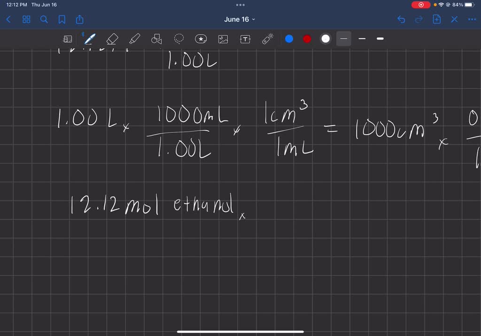This screenshot has width=481, height=336.
Task: Select the Lasso tool
Action: pos(179,38)
